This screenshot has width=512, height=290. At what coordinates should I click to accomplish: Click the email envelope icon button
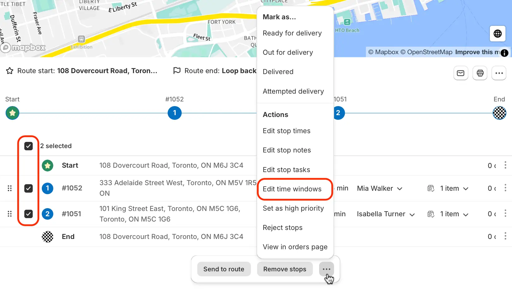(x=461, y=73)
